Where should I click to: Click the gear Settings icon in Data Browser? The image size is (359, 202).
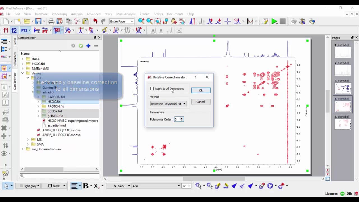pyautogui.click(x=73, y=46)
